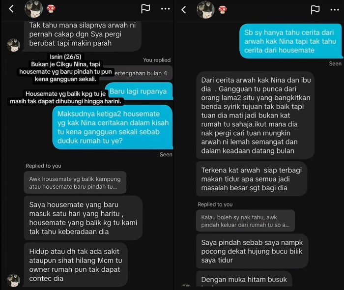The image size is (344, 290).
Task: Select the blue 'Baru lagi rupanya' message bubble
Action: click(139, 91)
